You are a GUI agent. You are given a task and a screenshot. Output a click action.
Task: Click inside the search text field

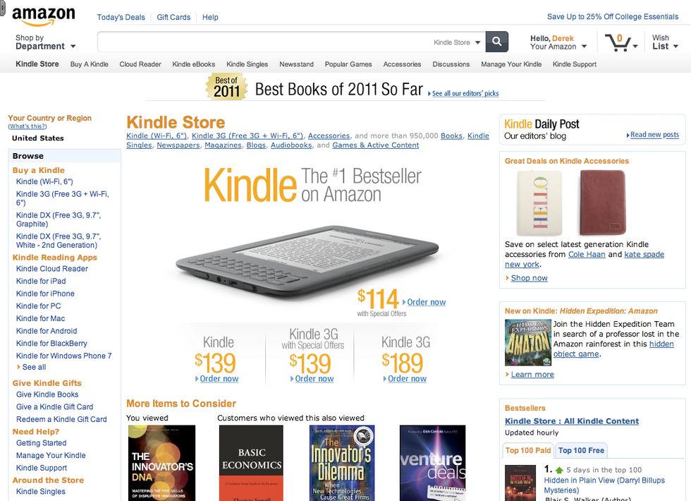264,42
